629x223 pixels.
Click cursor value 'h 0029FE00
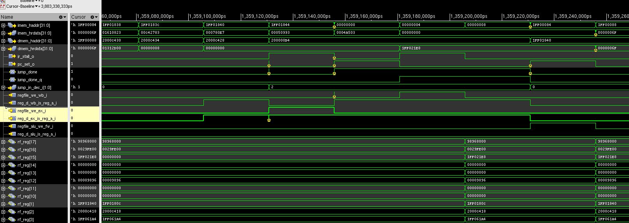[x=84, y=149]
